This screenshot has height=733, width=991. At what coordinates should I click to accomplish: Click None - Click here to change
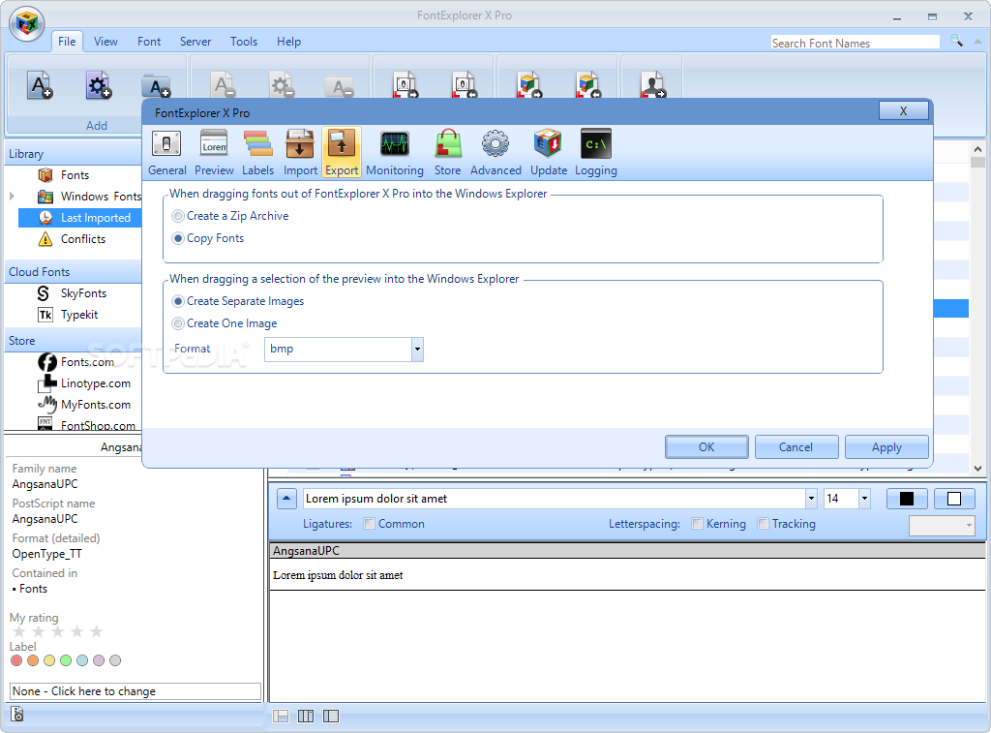tap(135, 691)
